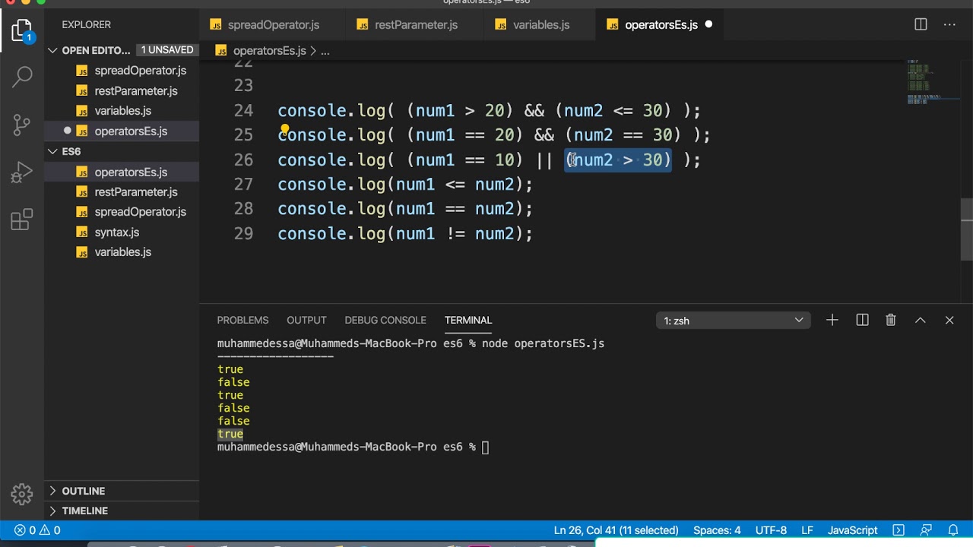Click into the terminal prompt cursor

click(x=486, y=447)
